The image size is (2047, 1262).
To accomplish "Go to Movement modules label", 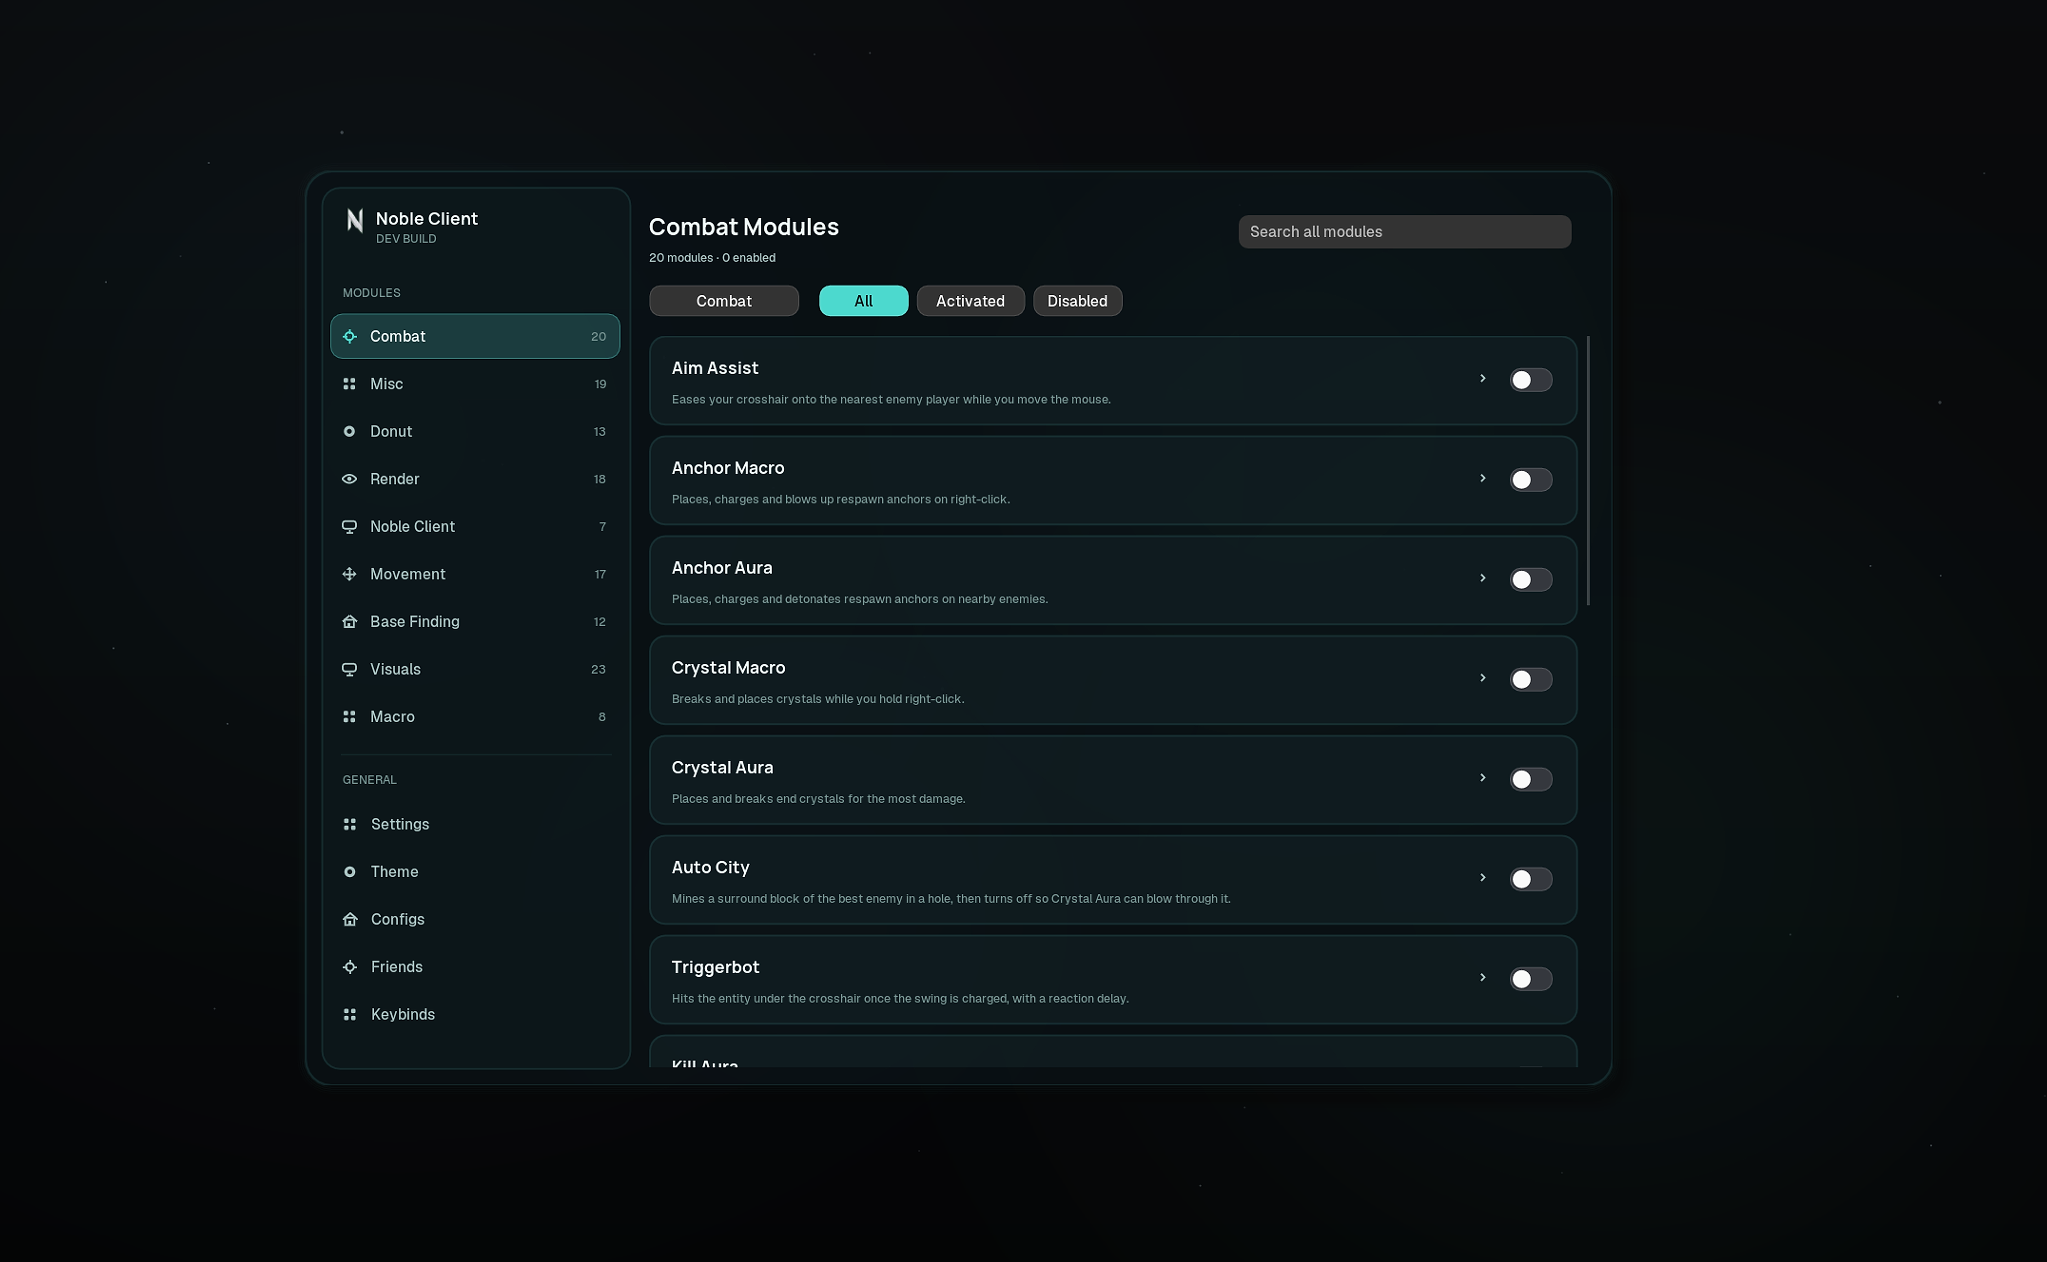I will (x=407, y=575).
